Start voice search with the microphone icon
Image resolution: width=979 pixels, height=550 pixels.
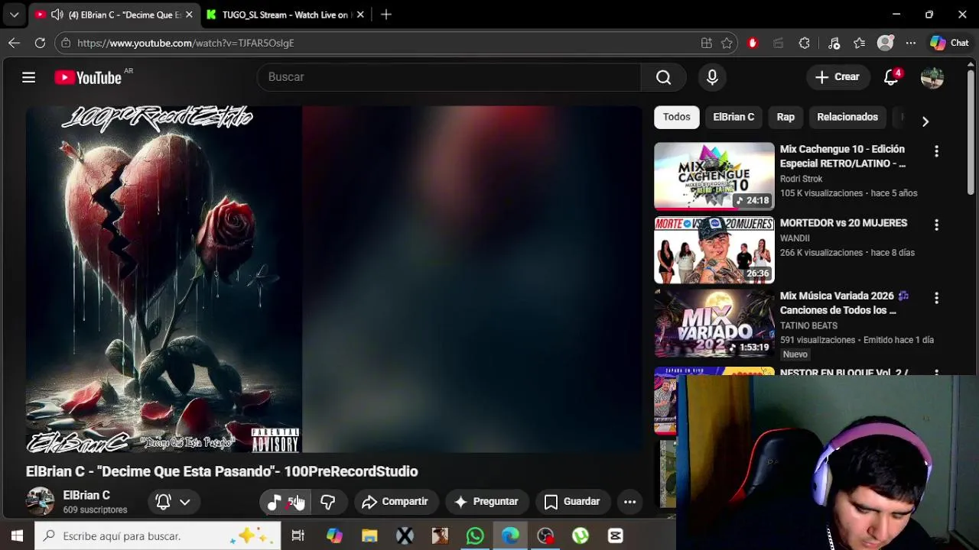pyautogui.click(x=712, y=77)
